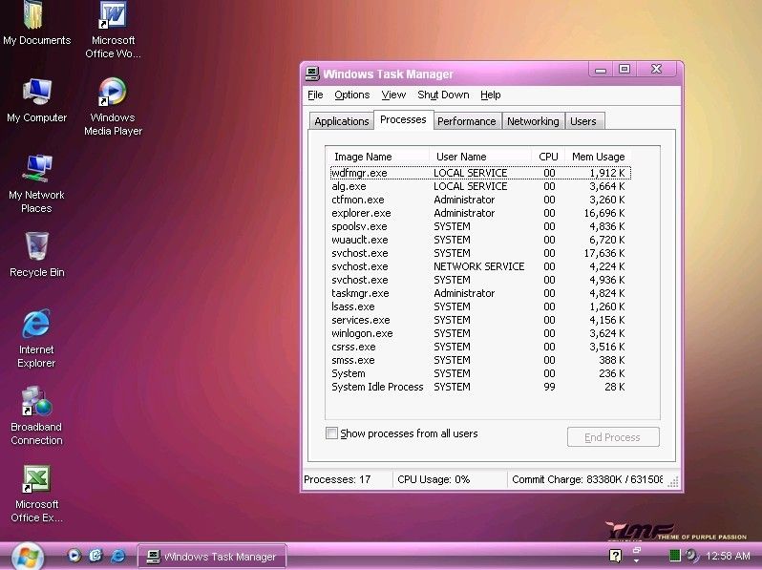Minimize the Task Manager window
Image resolution: width=762 pixels, height=570 pixels.
pos(601,70)
